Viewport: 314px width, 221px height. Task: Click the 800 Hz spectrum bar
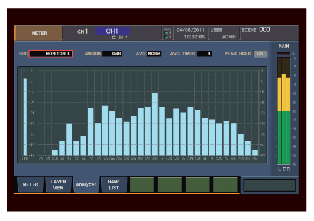(x=155, y=124)
